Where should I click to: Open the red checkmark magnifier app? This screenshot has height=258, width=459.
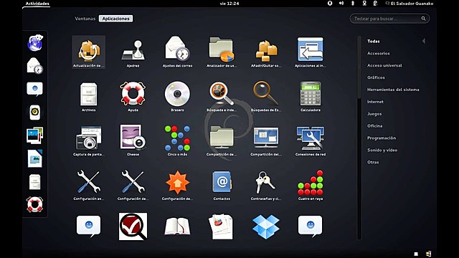click(133, 226)
